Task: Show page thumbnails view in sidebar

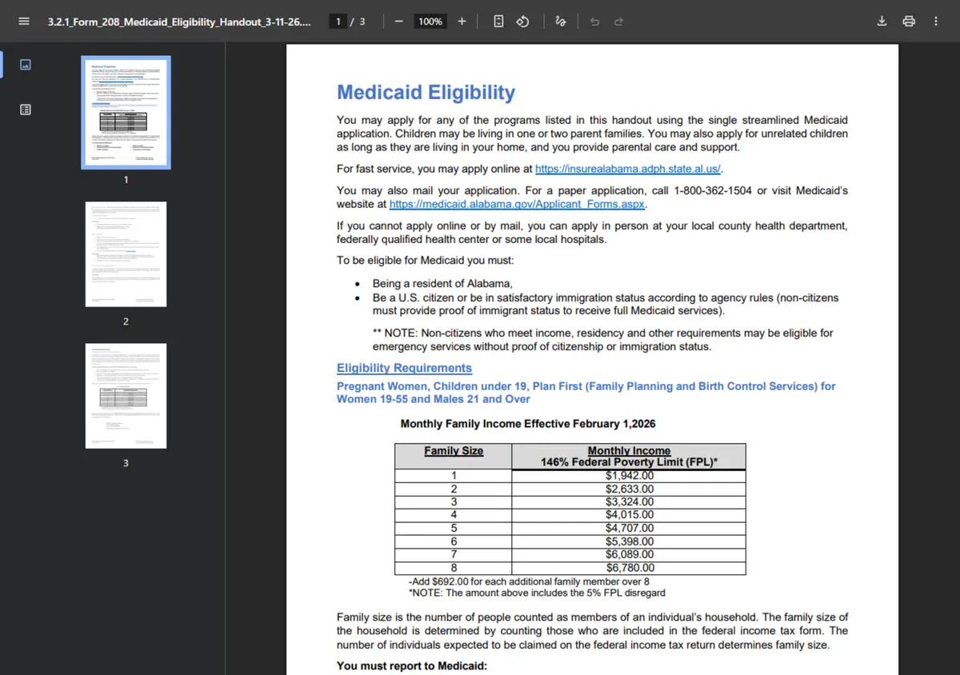Action: 25,65
